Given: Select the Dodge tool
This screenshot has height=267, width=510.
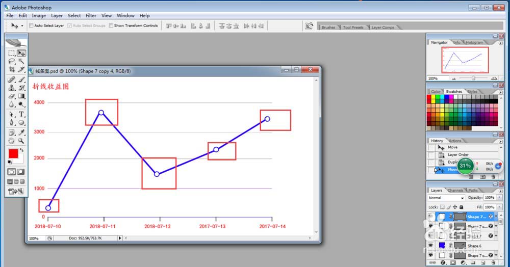Looking at the screenshot, I should (x=21, y=104).
